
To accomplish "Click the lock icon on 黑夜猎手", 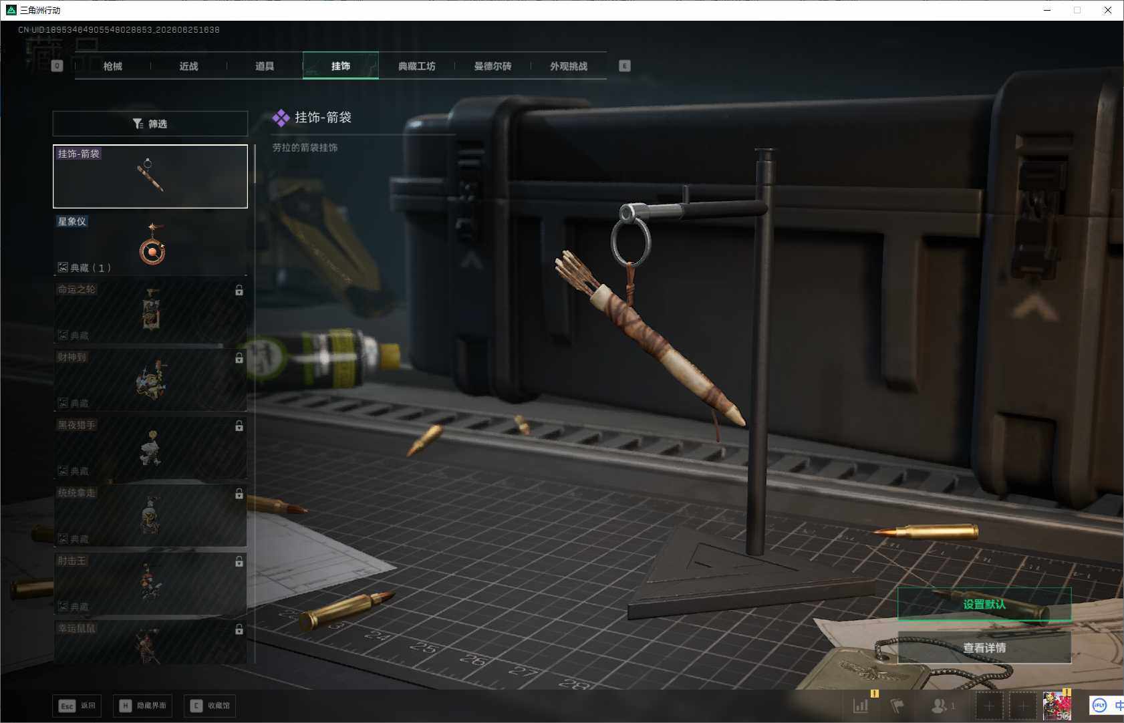I will [239, 426].
